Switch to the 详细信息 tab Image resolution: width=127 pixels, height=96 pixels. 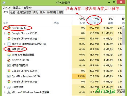(52, 13)
